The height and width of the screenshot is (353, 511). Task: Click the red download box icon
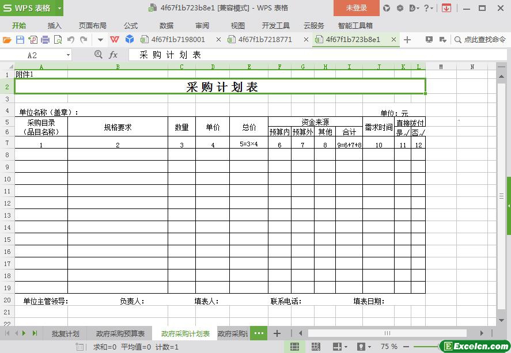point(446,8)
